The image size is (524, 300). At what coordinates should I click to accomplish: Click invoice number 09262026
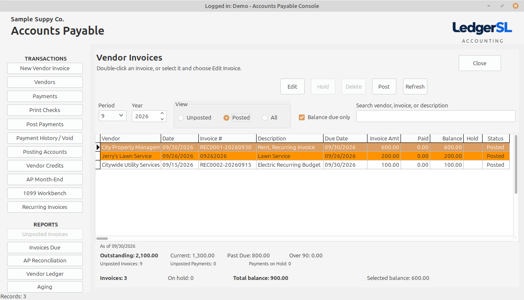tap(227, 156)
